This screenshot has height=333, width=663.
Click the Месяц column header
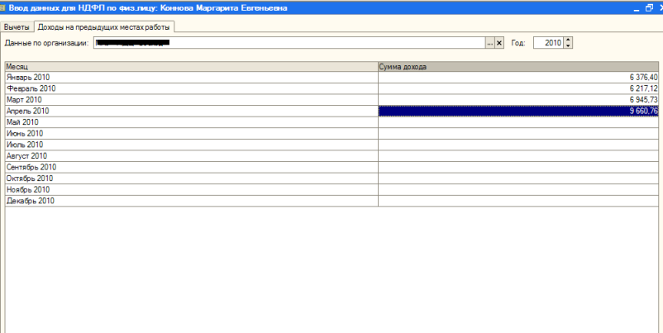point(192,67)
